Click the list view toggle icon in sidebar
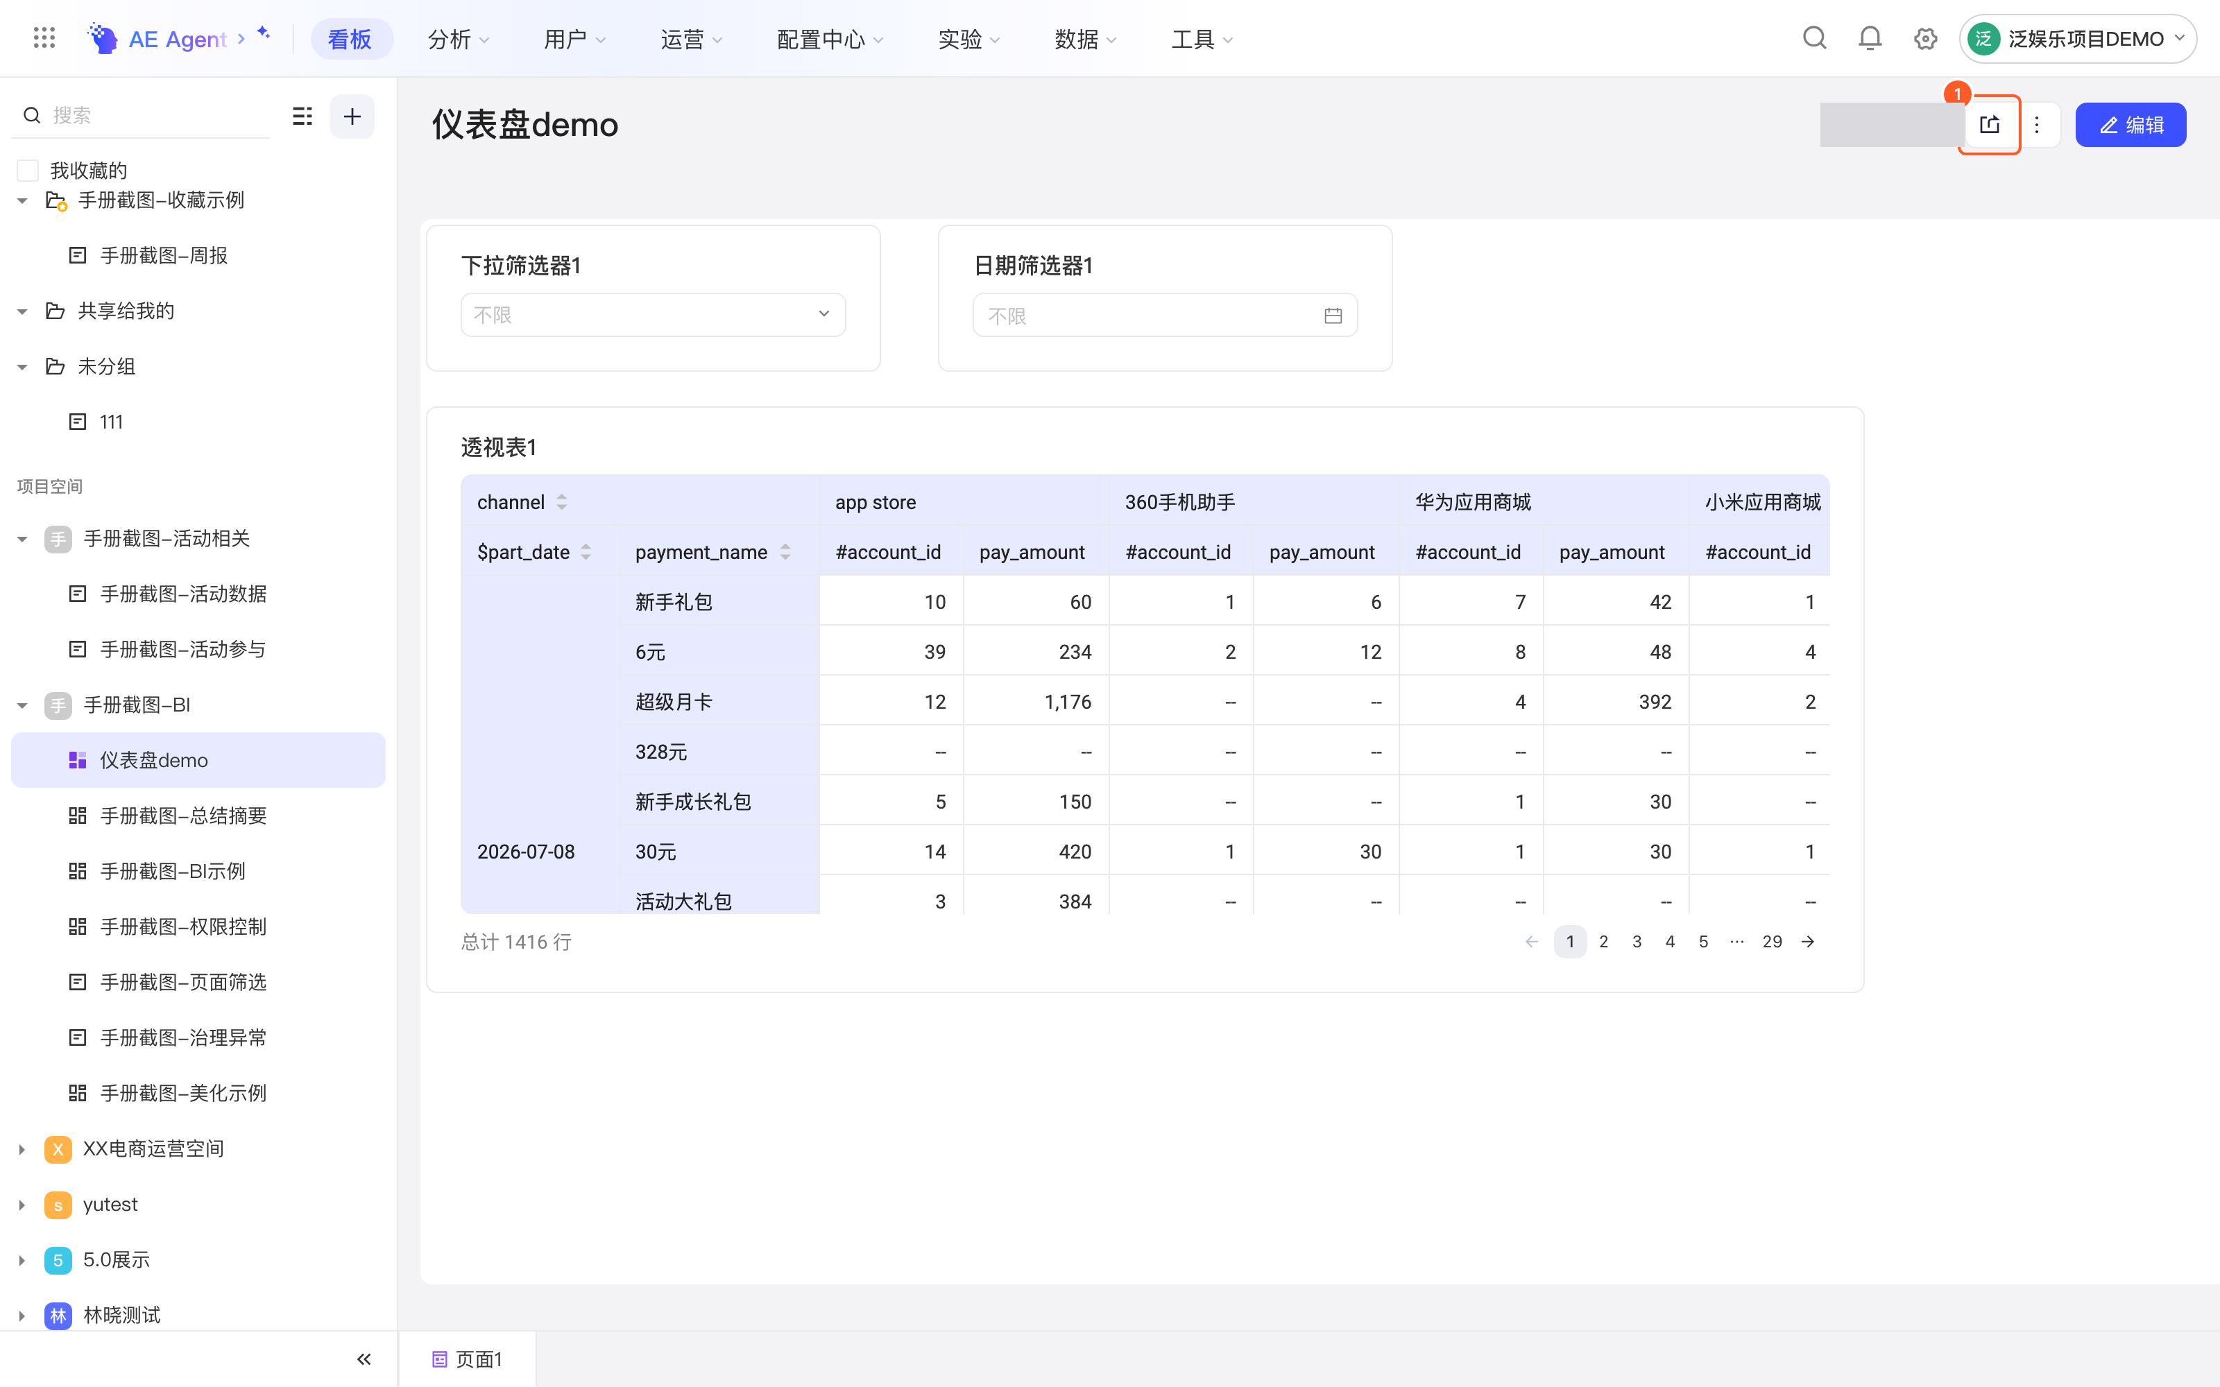The image size is (2220, 1387). (302, 117)
